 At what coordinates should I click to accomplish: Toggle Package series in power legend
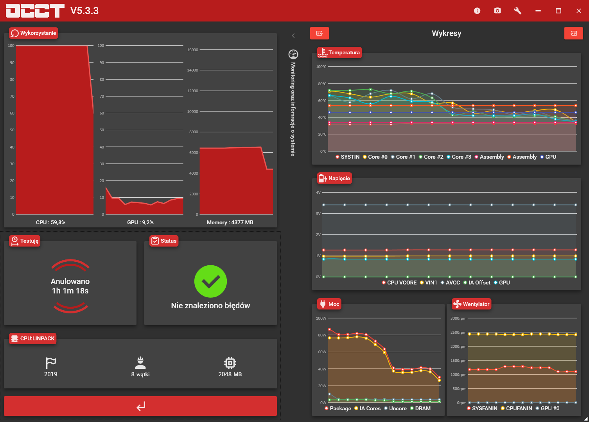(338, 408)
